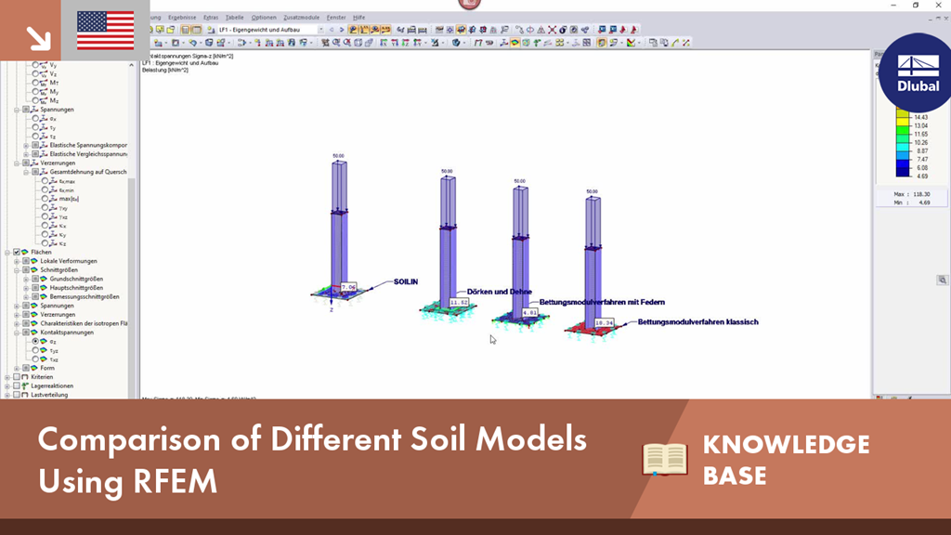Enable the Lastverteilung checkbox
The height and width of the screenshot is (535, 951).
pos(17,395)
